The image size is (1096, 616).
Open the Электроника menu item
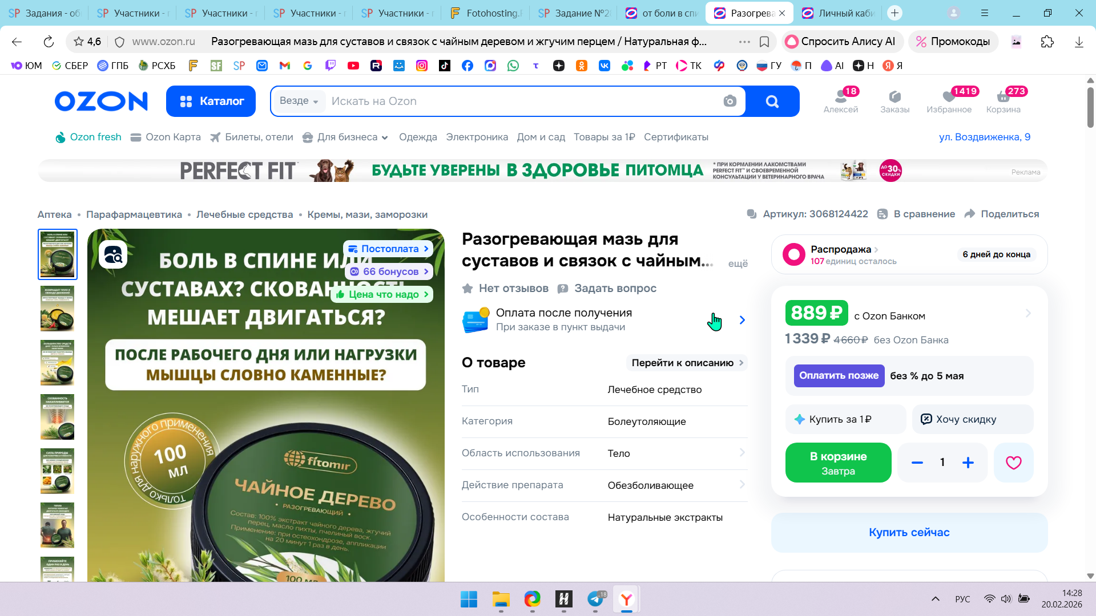tap(477, 137)
